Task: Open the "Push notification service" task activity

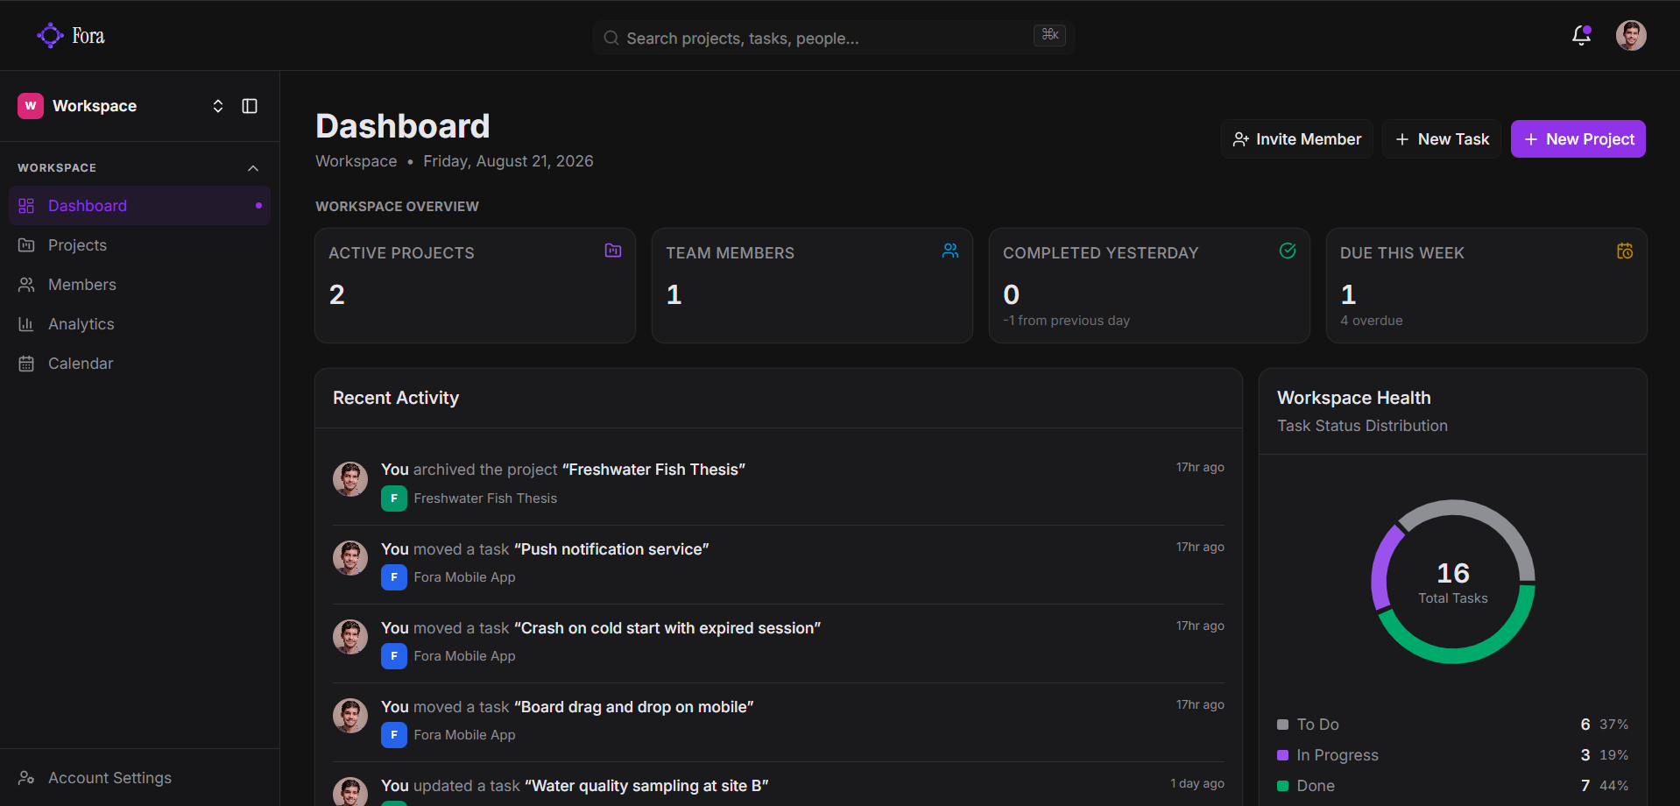Action: pos(779,564)
